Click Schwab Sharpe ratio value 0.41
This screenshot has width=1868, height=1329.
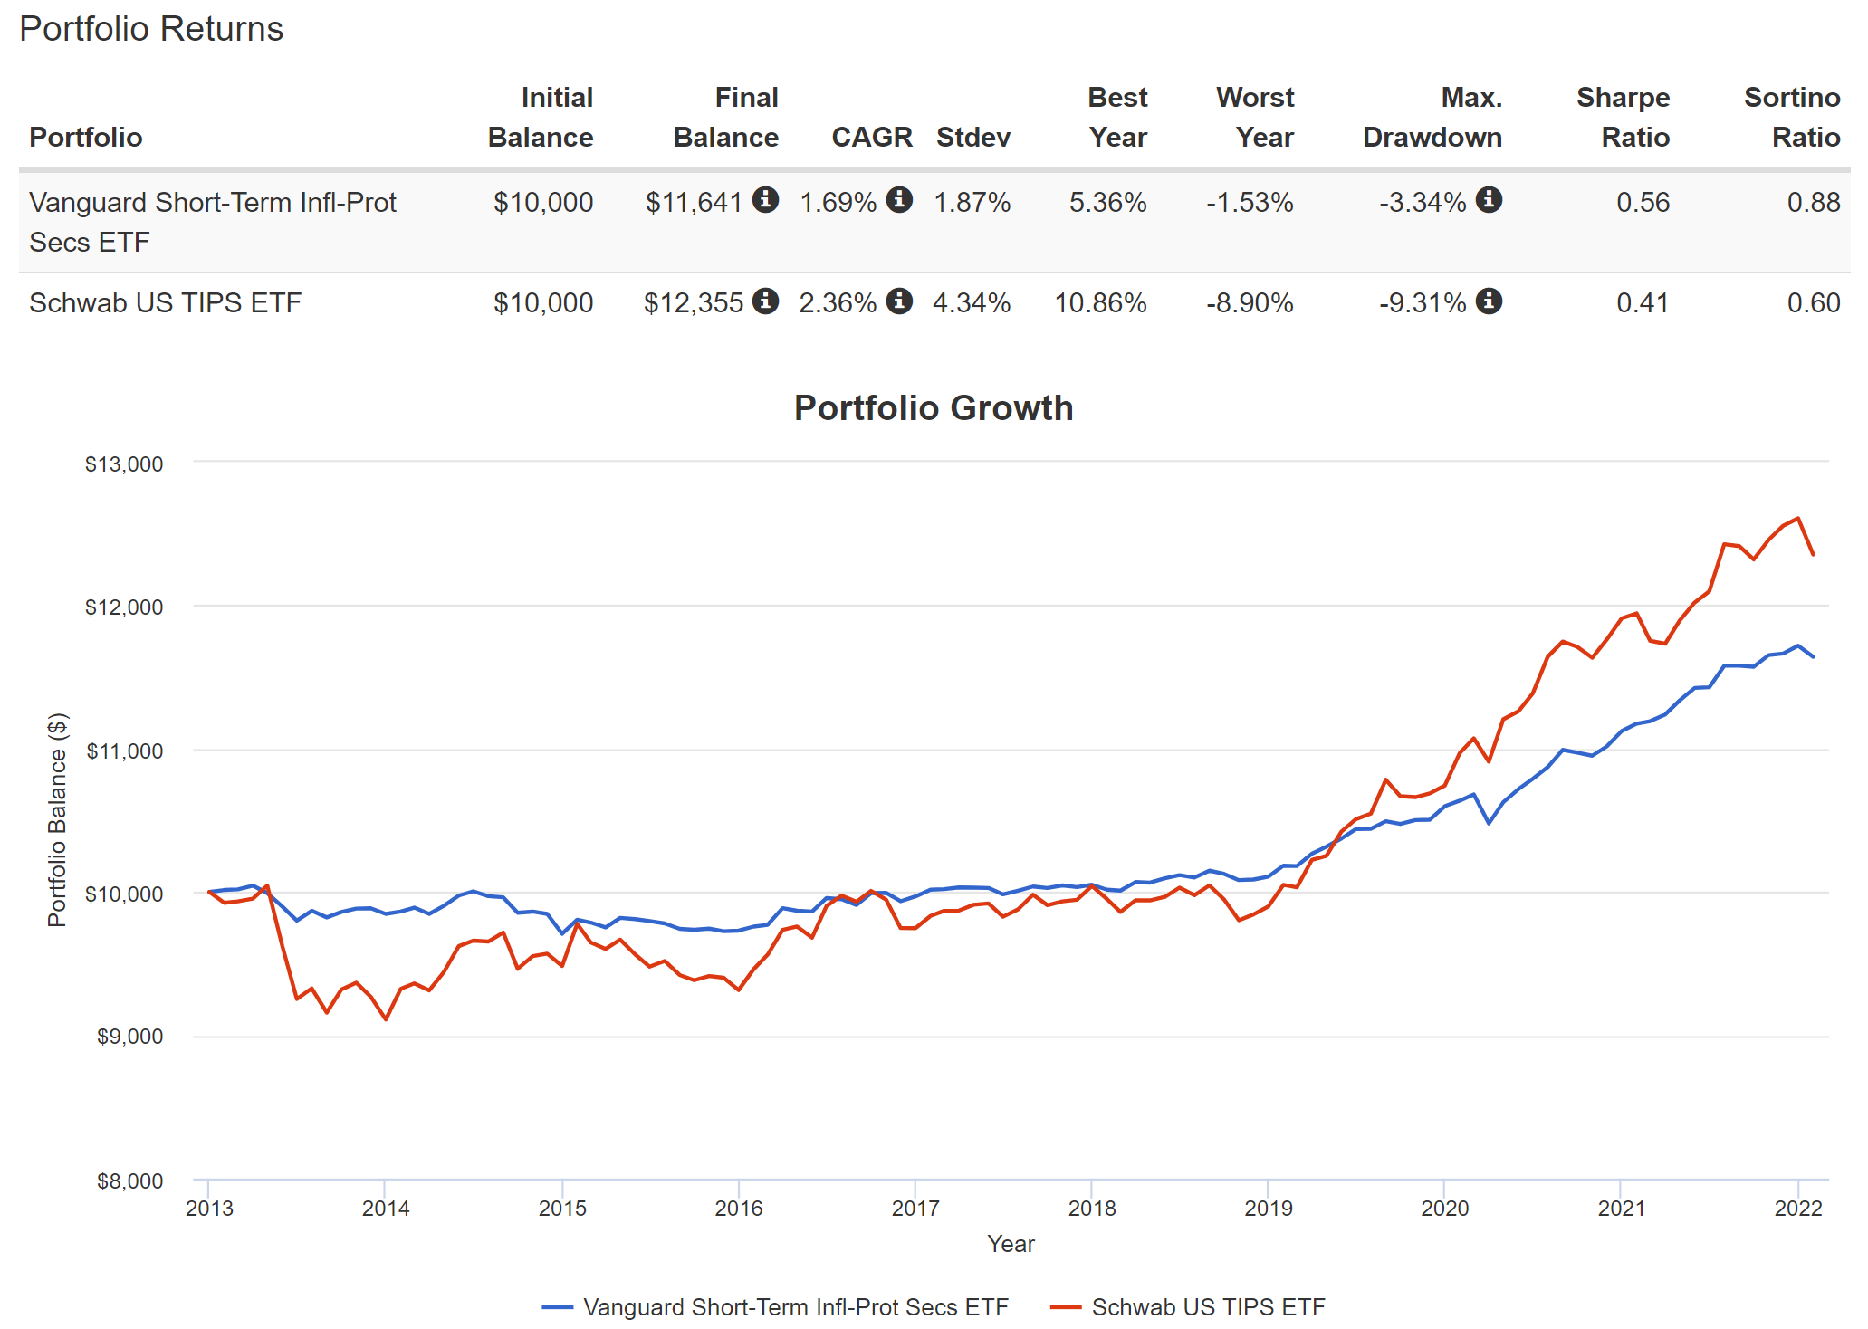(1643, 302)
